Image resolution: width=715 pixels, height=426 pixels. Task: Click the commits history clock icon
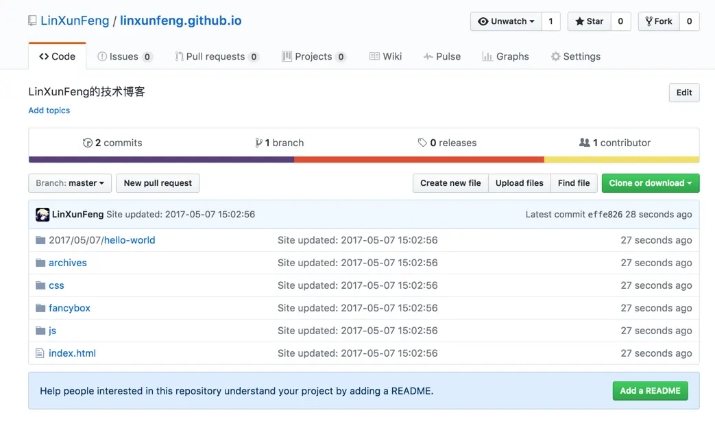88,143
